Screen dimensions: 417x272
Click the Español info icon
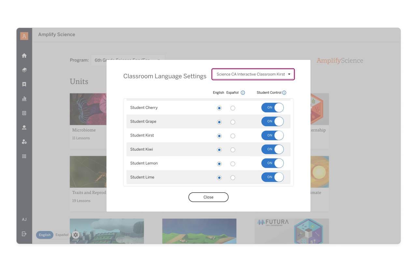[243, 92]
